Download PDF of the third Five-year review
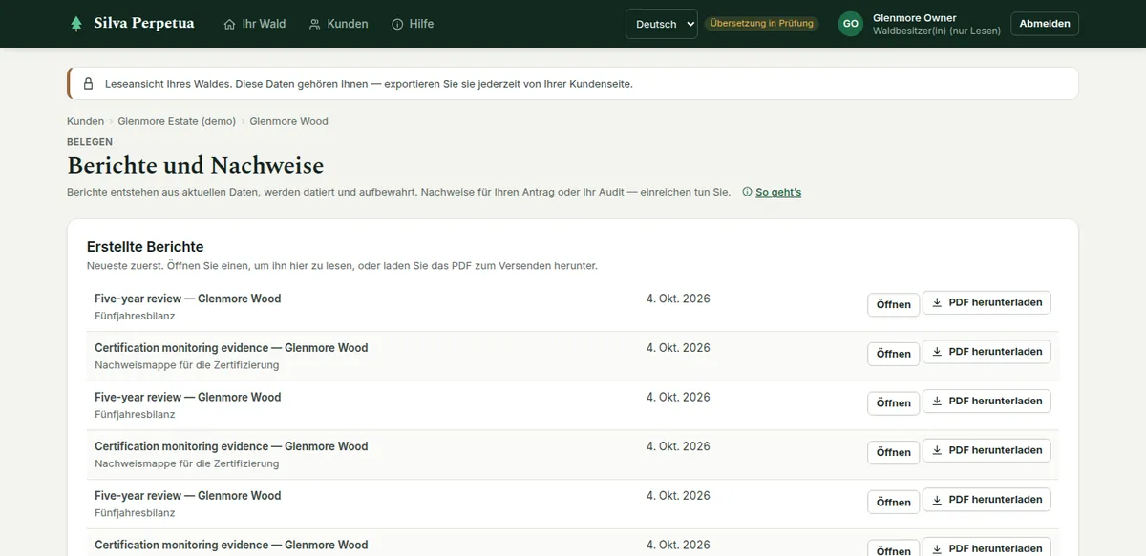The width and height of the screenshot is (1146, 556). pyautogui.click(x=987, y=500)
